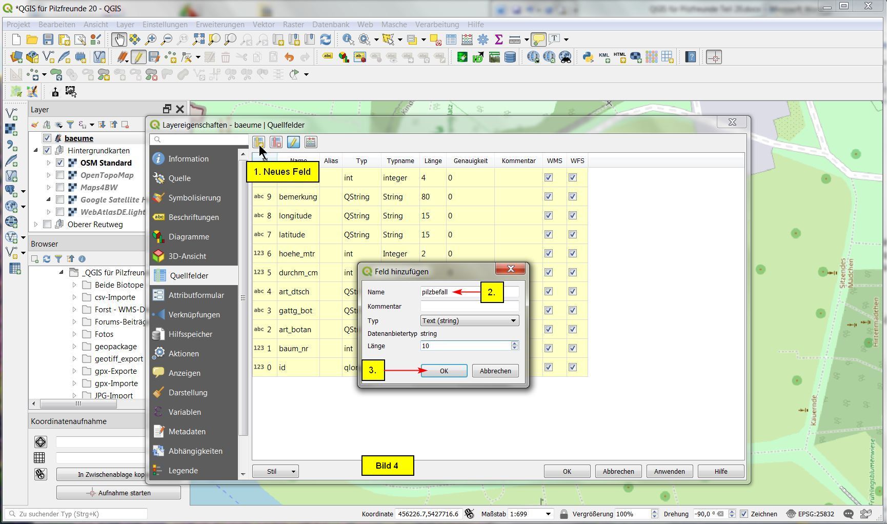The image size is (887, 524).
Task: Click the Delete Field icon
Action: tap(276, 142)
